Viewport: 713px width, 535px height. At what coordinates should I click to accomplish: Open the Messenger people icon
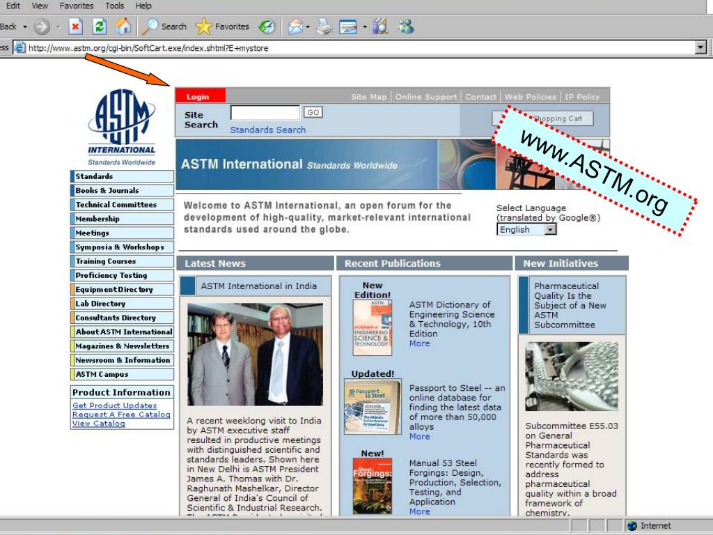click(406, 27)
